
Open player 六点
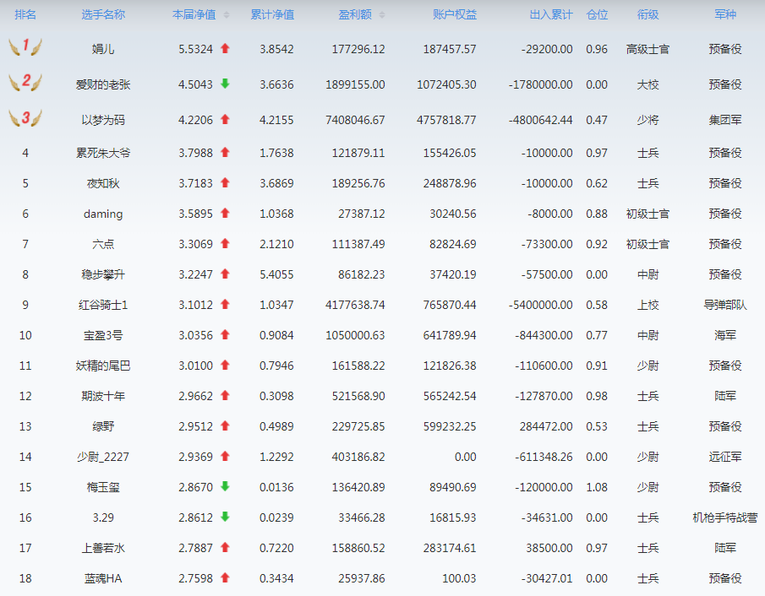103,244
